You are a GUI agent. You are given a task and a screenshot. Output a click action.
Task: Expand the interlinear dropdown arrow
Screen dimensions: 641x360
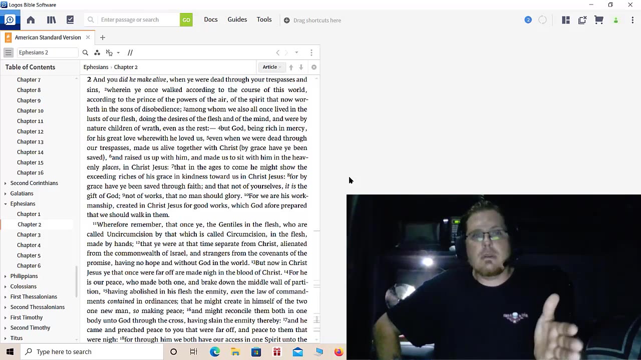point(118,52)
